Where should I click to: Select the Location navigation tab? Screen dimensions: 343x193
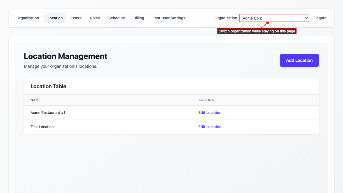tap(55, 18)
